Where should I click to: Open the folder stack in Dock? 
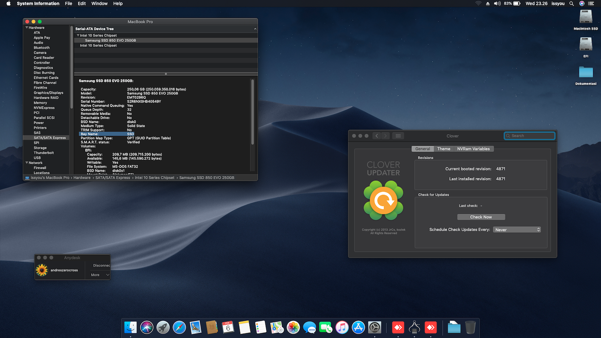pos(454,327)
